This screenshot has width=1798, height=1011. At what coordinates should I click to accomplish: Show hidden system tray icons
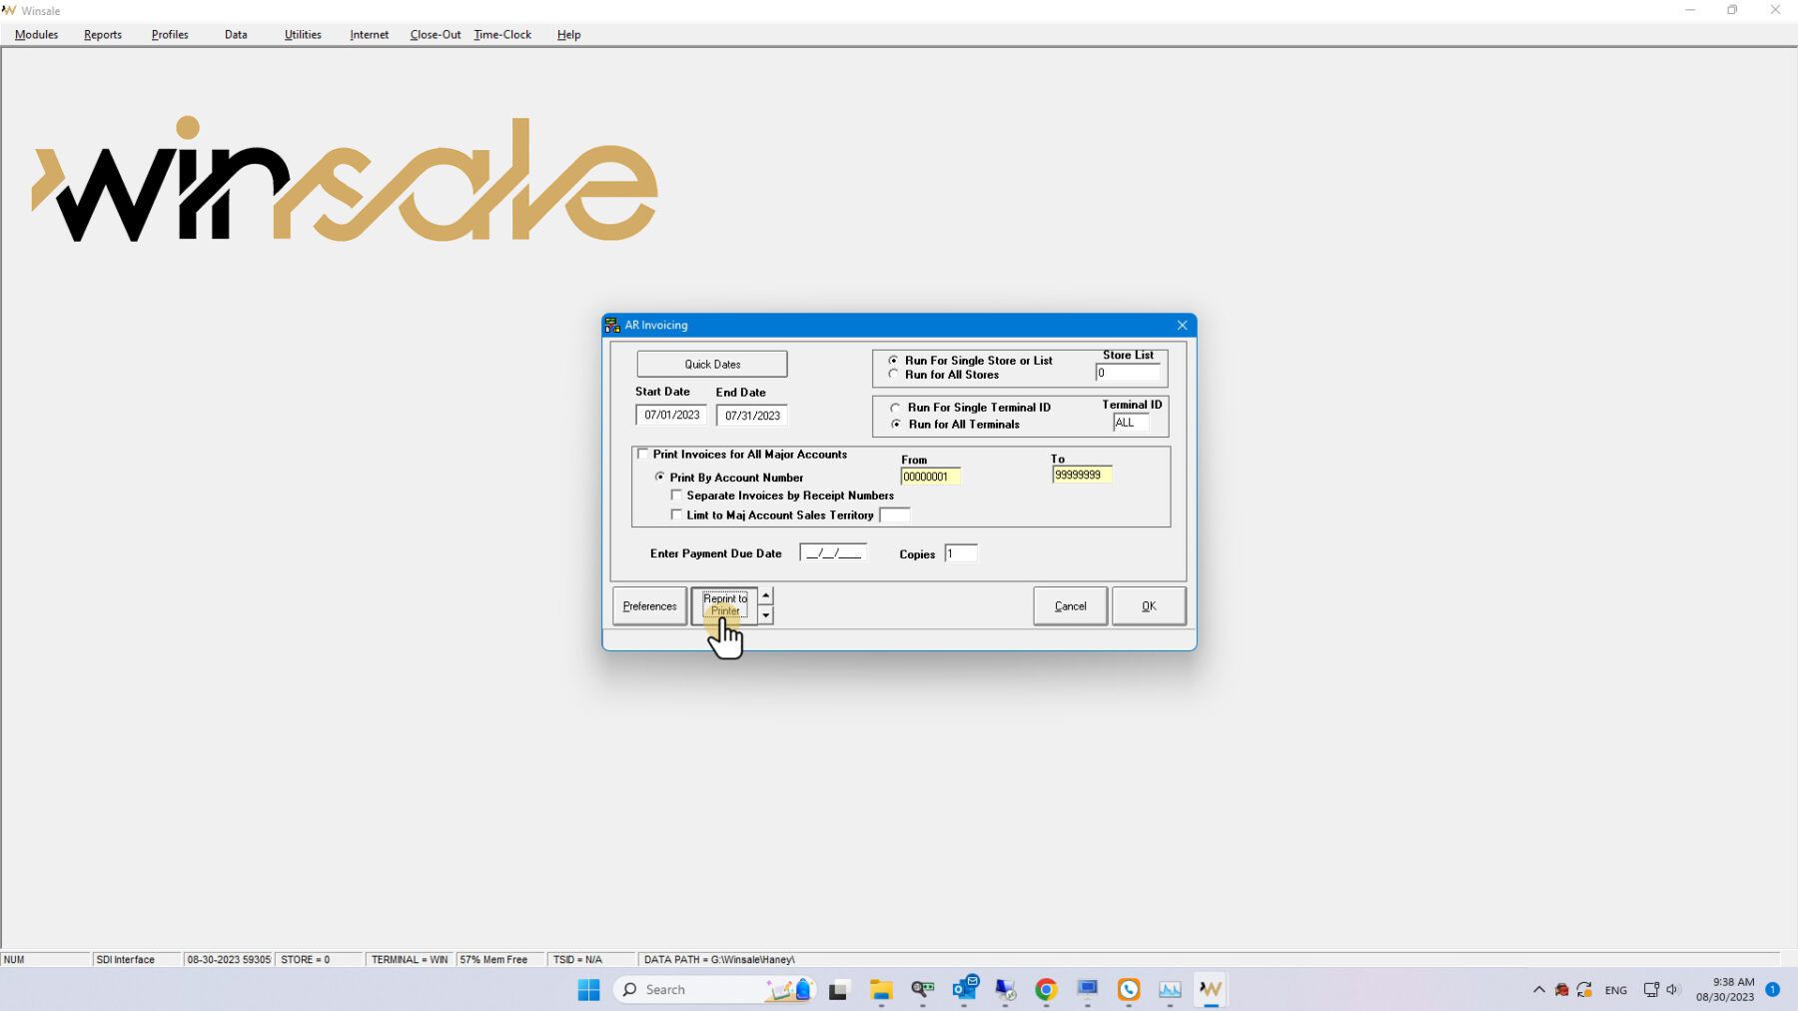(x=1538, y=990)
